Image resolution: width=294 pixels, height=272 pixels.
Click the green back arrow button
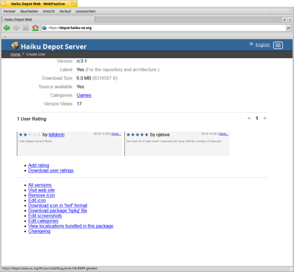coord(7,28)
